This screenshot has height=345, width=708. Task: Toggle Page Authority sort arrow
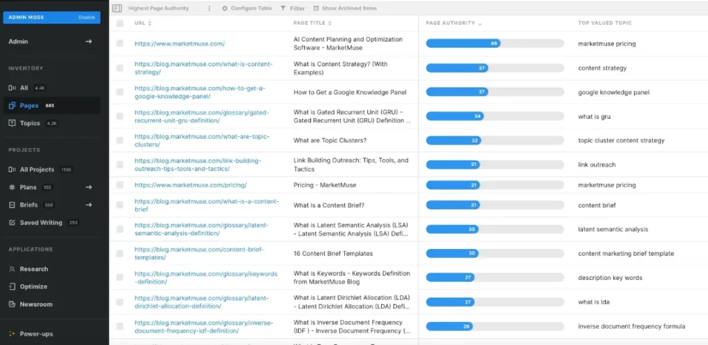click(x=480, y=24)
